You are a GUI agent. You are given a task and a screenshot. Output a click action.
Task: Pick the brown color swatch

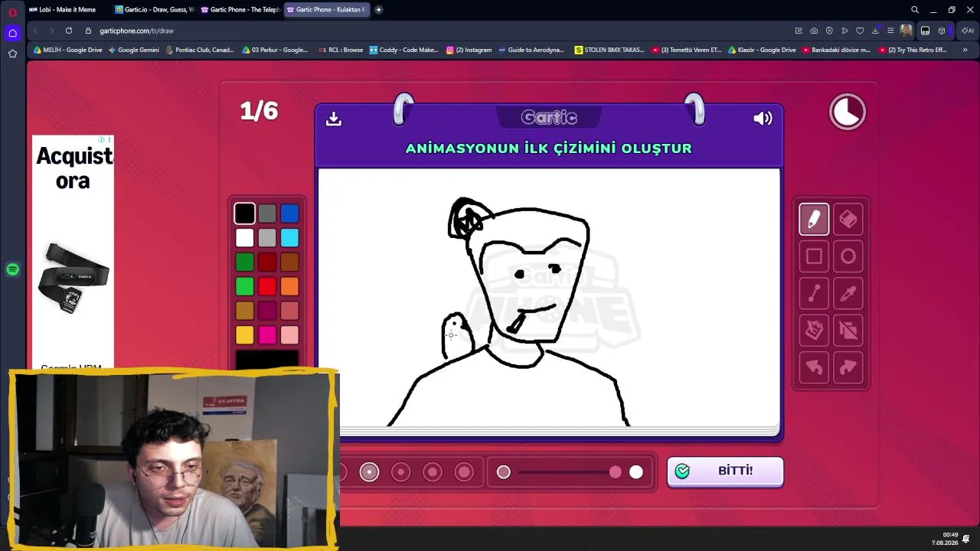pyautogui.click(x=289, y=262)
